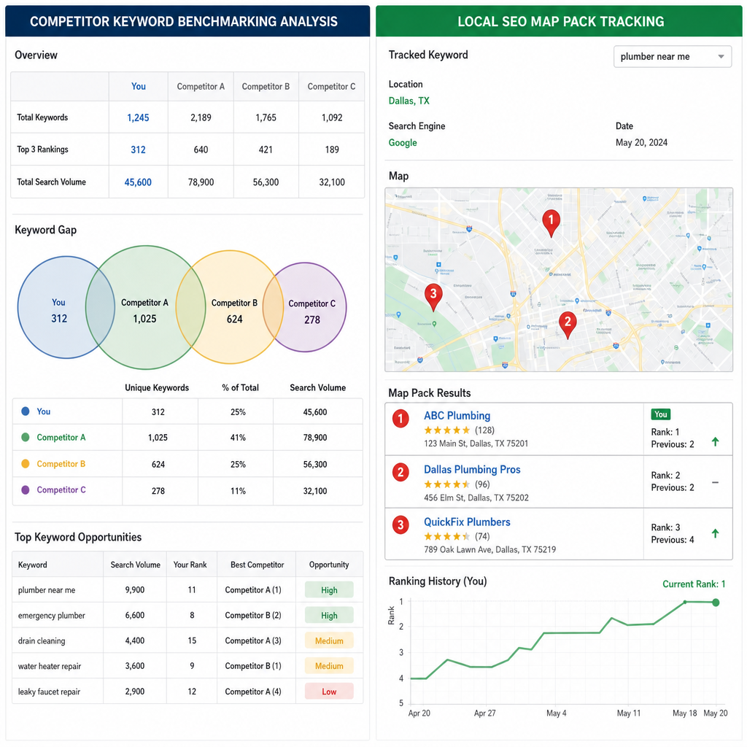Click the address 123 Main St, Dallas, TX 75201
This screenshot has width=747, height=747.
(x=476, y=444)
